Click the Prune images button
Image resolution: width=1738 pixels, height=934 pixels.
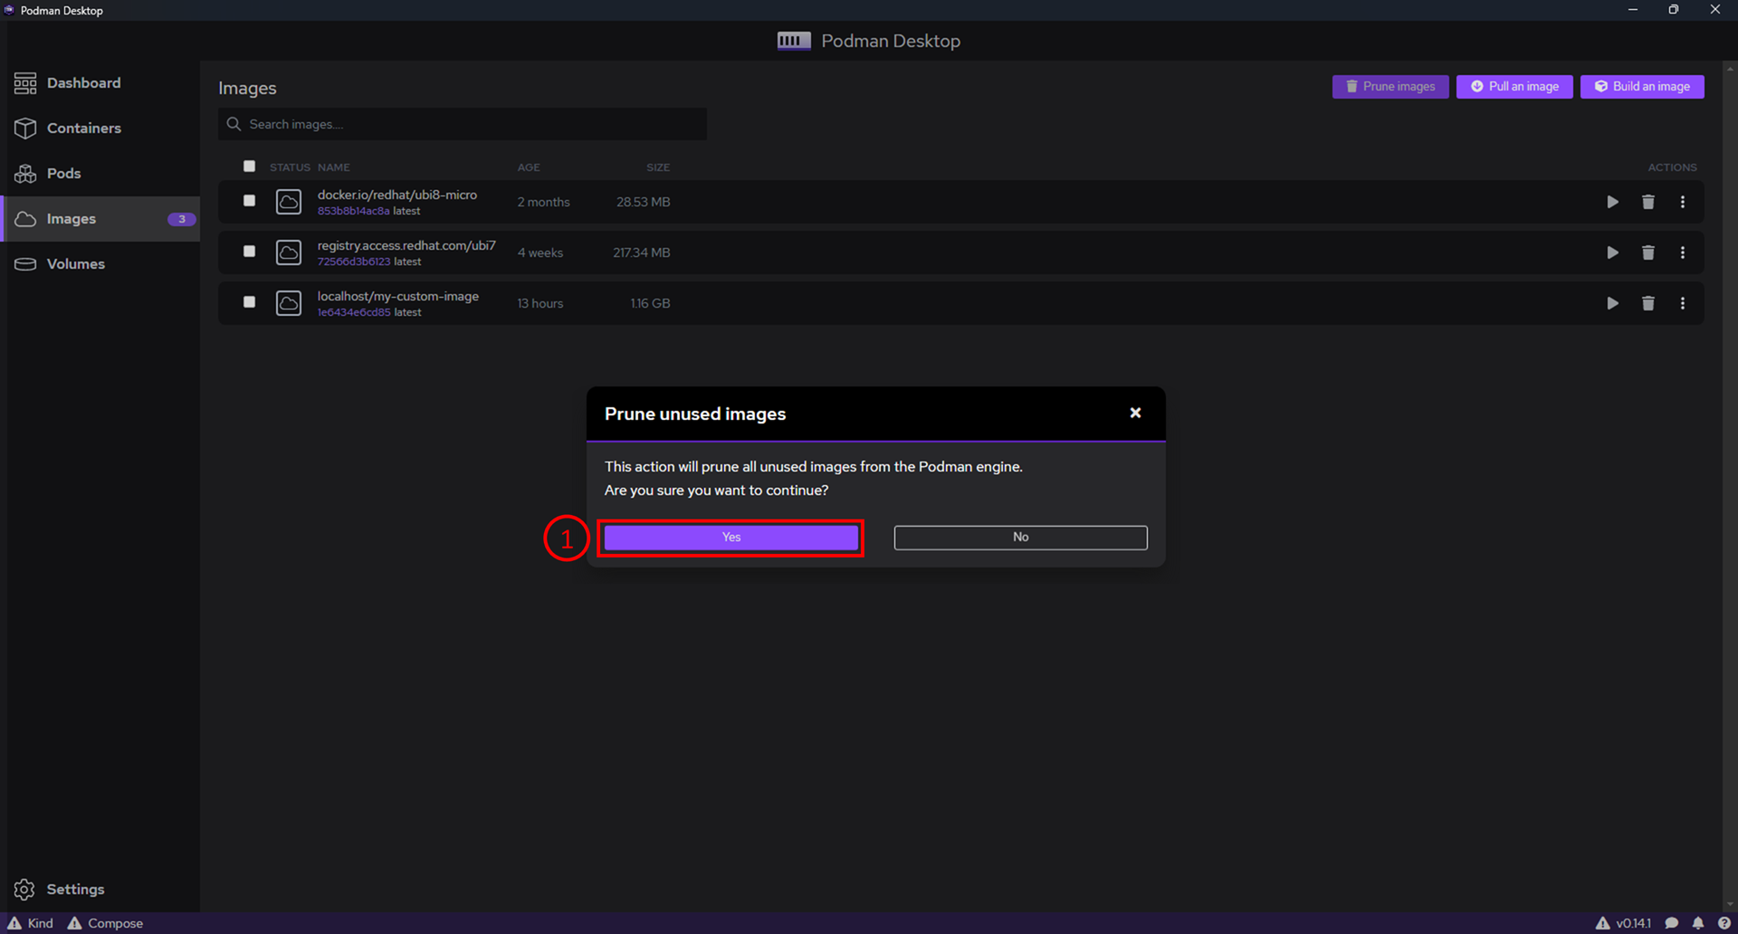(x=1390, y=87)
